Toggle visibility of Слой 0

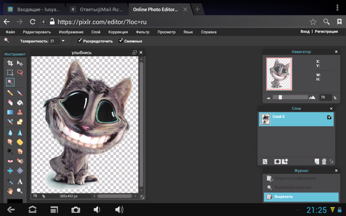click(329, 117)
